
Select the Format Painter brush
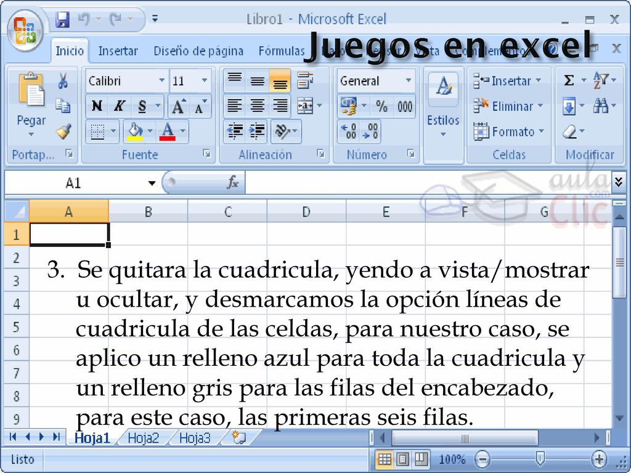63,132
